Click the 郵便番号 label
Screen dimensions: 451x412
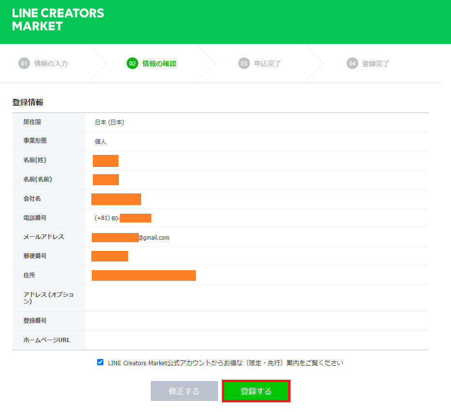click(x=35, y=256)
